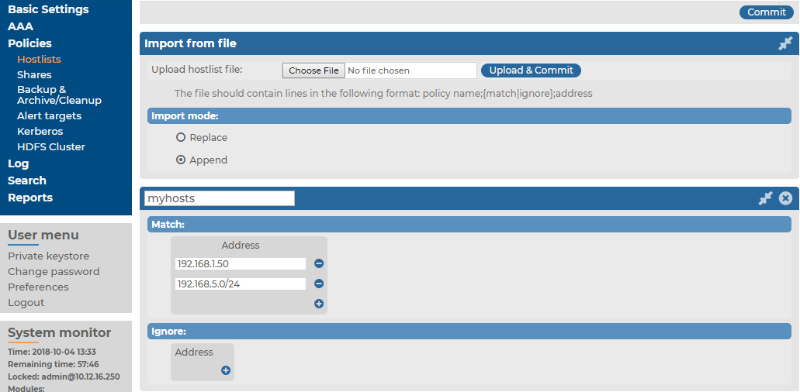This screenshot has width=800, height=392.
Task: Add a new Match address row
Action: tap(319, 304)
